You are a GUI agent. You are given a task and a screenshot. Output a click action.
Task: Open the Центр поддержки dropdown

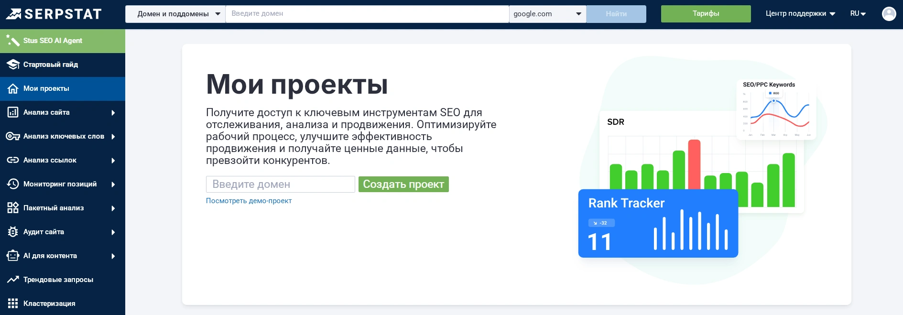[800, 14]
